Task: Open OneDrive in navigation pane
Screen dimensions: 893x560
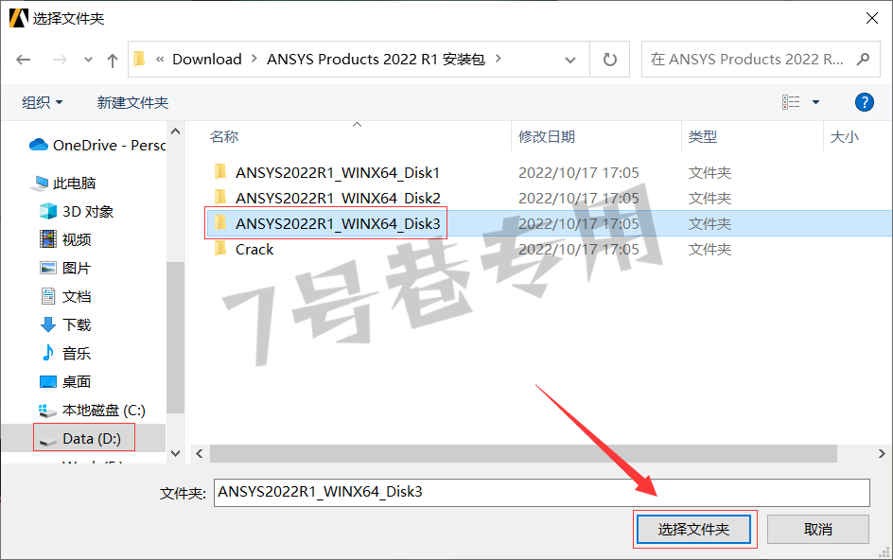Action: pyautogui.click(x=97, y=146)
